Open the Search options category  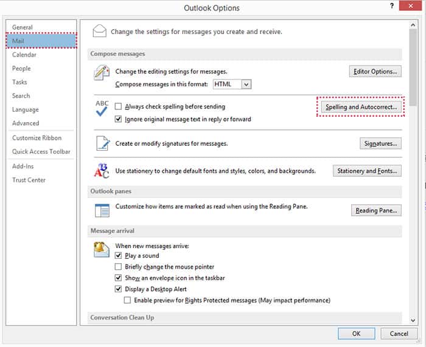coord(41,96)
